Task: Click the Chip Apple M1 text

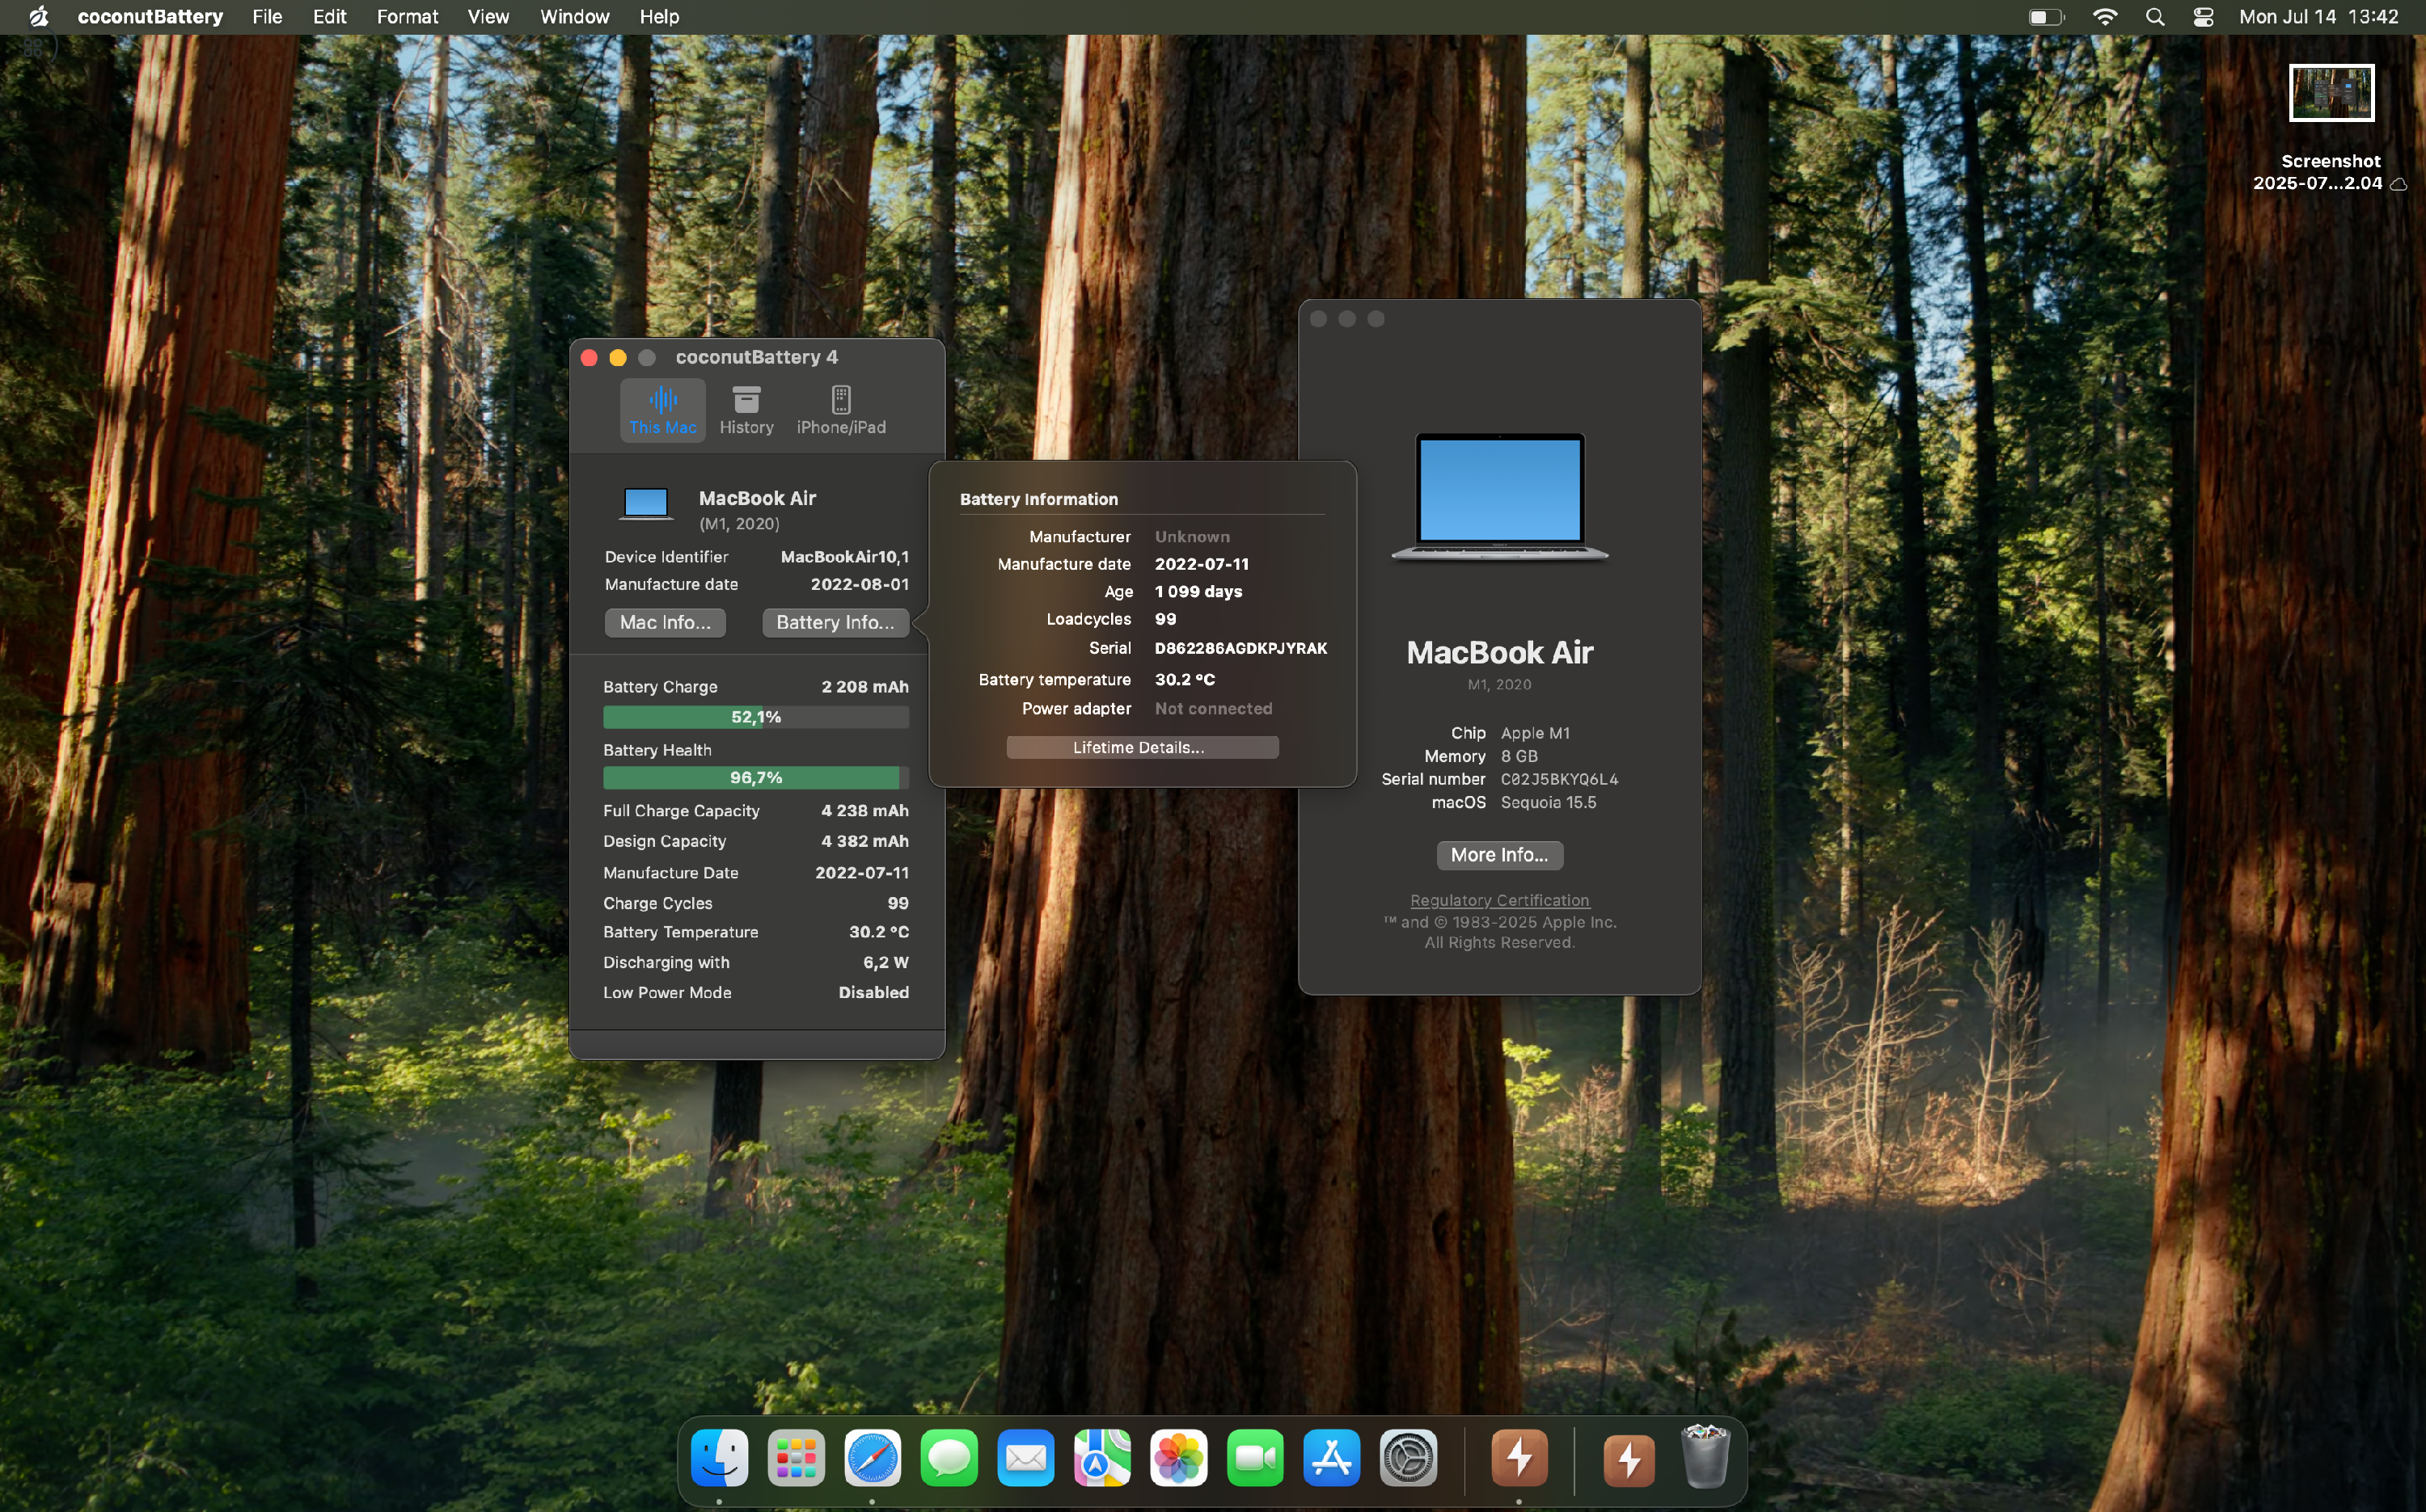Action: coord(1535,733)
